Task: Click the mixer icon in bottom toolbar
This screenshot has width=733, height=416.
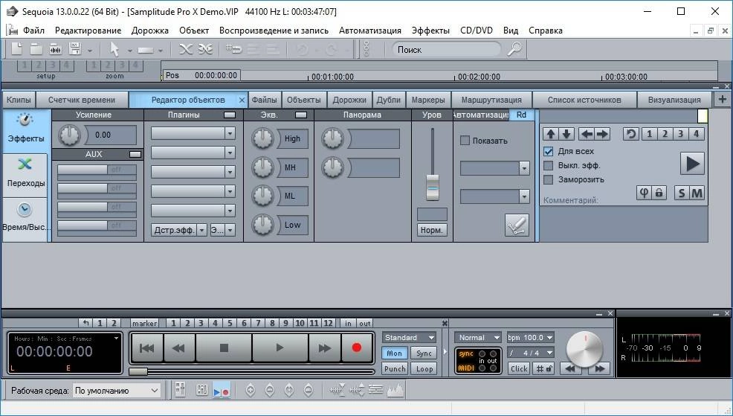Action: point(180,389)
